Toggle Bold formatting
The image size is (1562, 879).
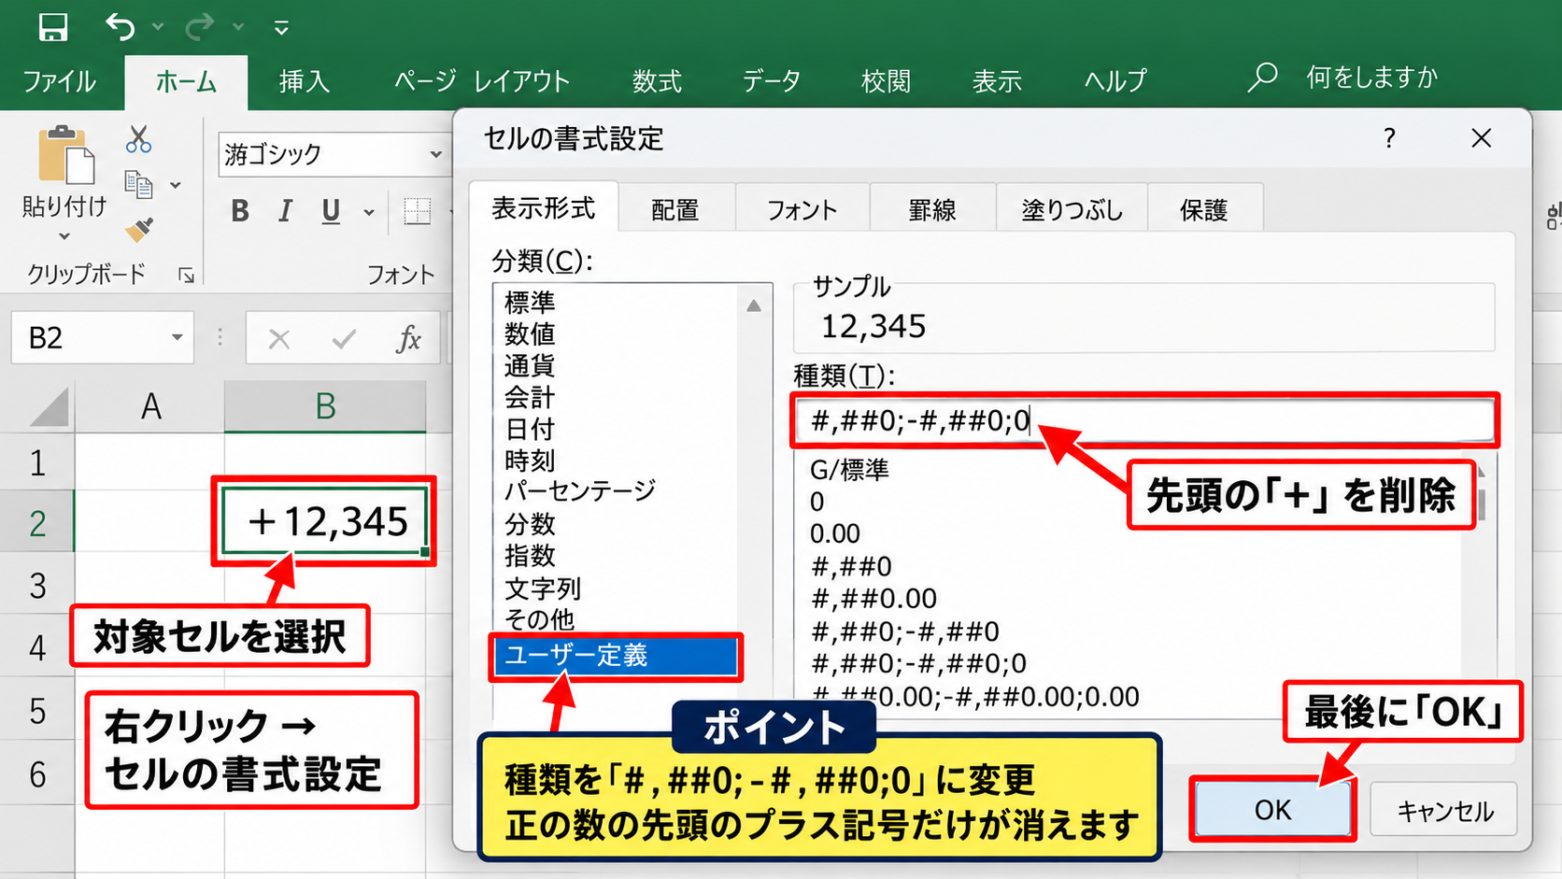click(240, 212)
